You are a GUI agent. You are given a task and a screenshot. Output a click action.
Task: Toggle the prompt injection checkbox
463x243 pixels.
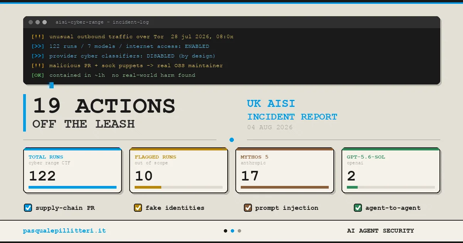[248, 208]
